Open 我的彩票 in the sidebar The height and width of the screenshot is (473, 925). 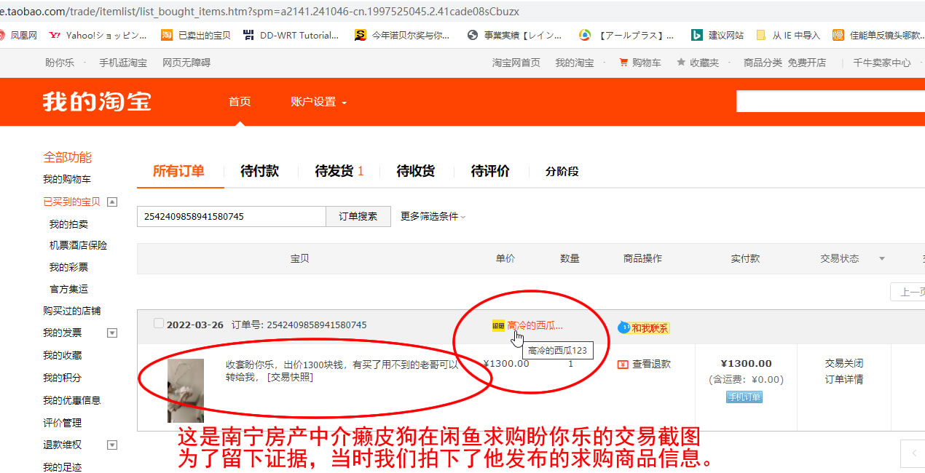click(68, 267)
